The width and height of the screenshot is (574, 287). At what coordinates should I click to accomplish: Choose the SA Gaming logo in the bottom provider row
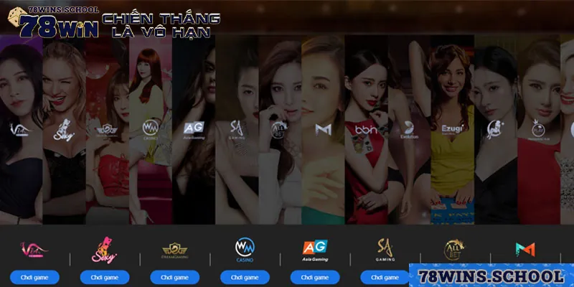385,249
